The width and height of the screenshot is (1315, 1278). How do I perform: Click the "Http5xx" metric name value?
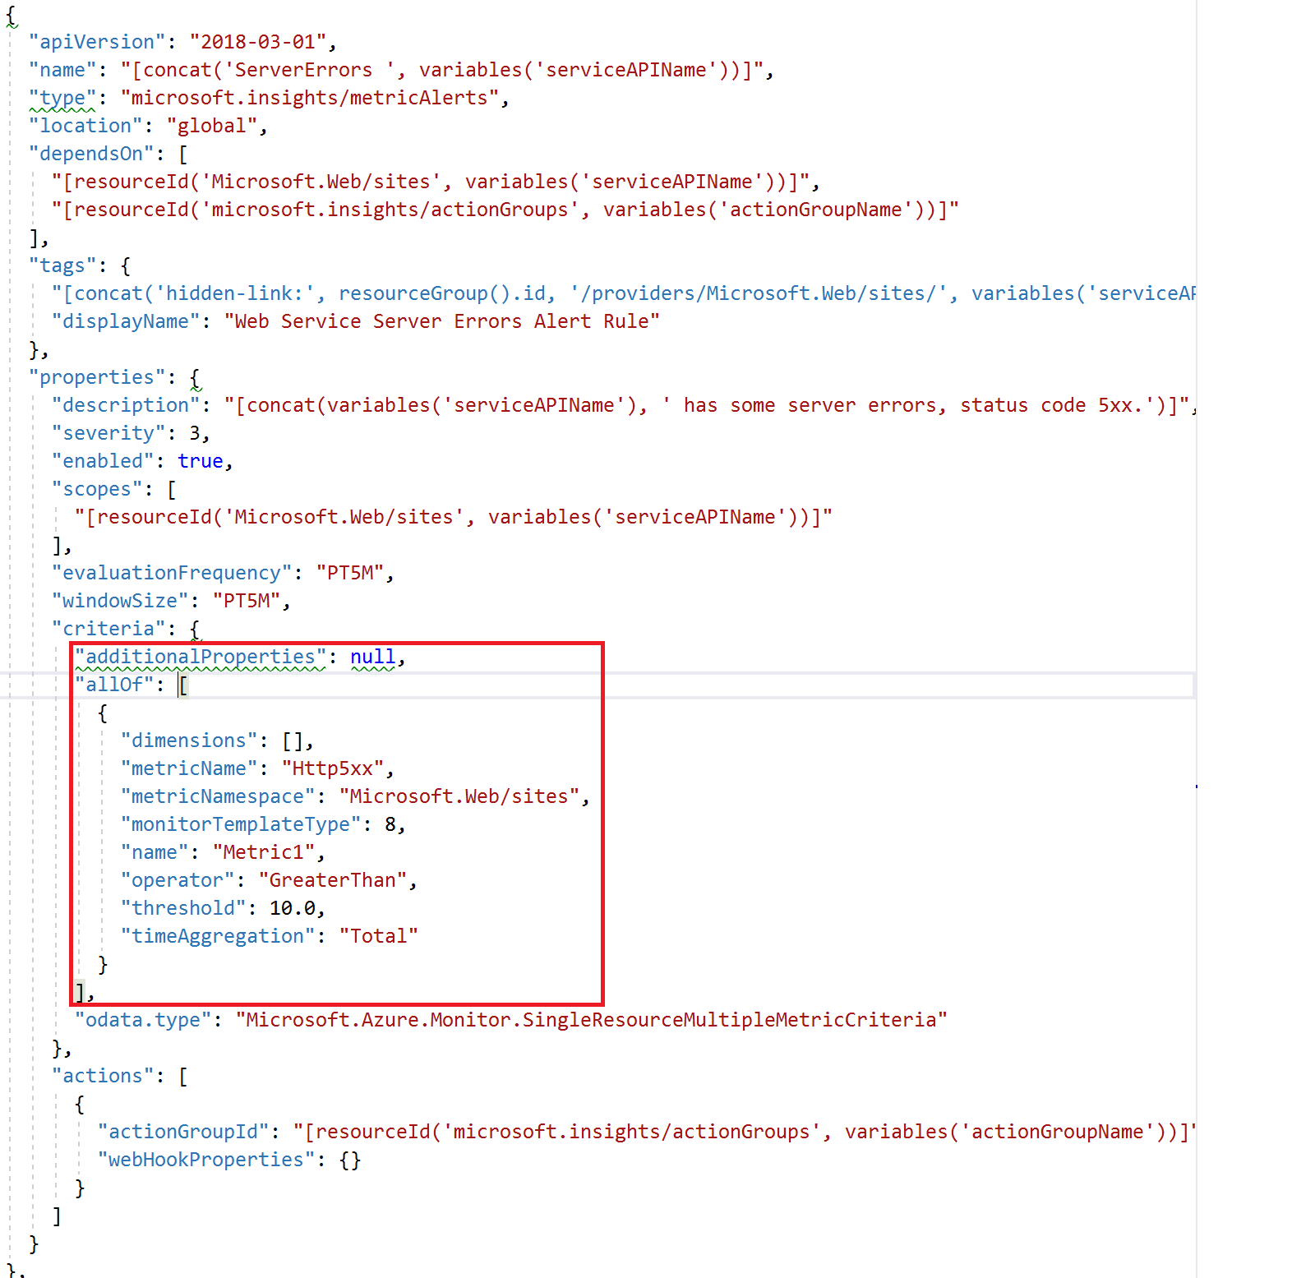point(333,768)
